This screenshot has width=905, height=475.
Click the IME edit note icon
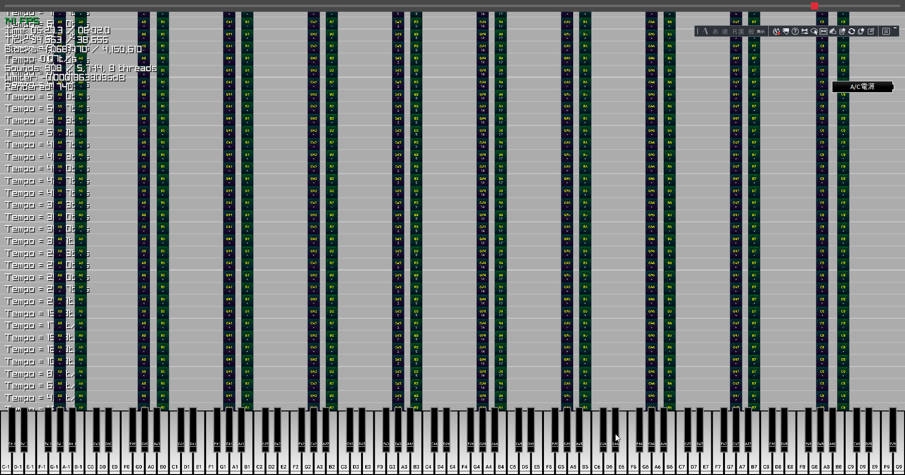pyautogui.click(x=871, y=32)
